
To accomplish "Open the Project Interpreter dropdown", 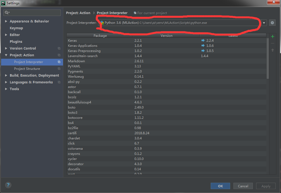I will pos(263,23).
